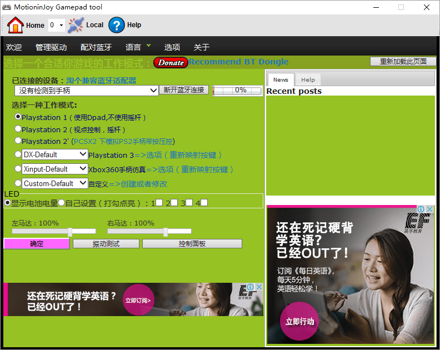Click Help label in top toolbar

coord(134,25)
